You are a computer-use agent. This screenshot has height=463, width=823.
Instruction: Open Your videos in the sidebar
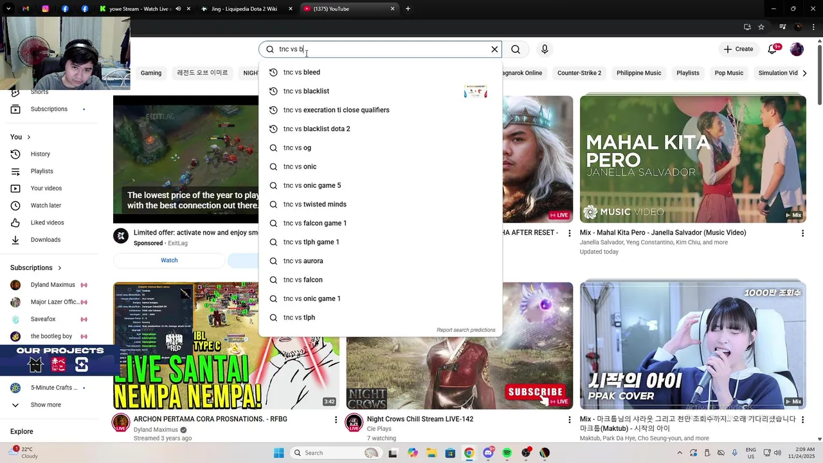(46, 188)
